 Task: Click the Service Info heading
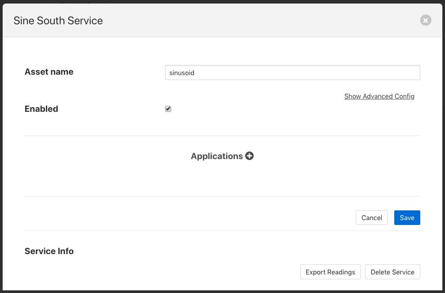(x=49, y=251)
